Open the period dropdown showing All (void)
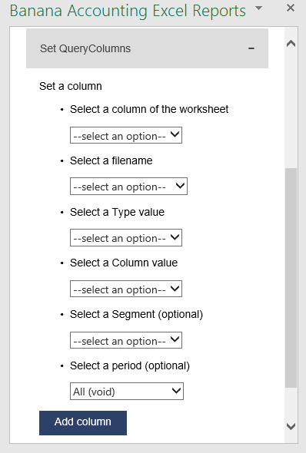The height and width of the screenshot is (453, 306). tap(127, 392)
